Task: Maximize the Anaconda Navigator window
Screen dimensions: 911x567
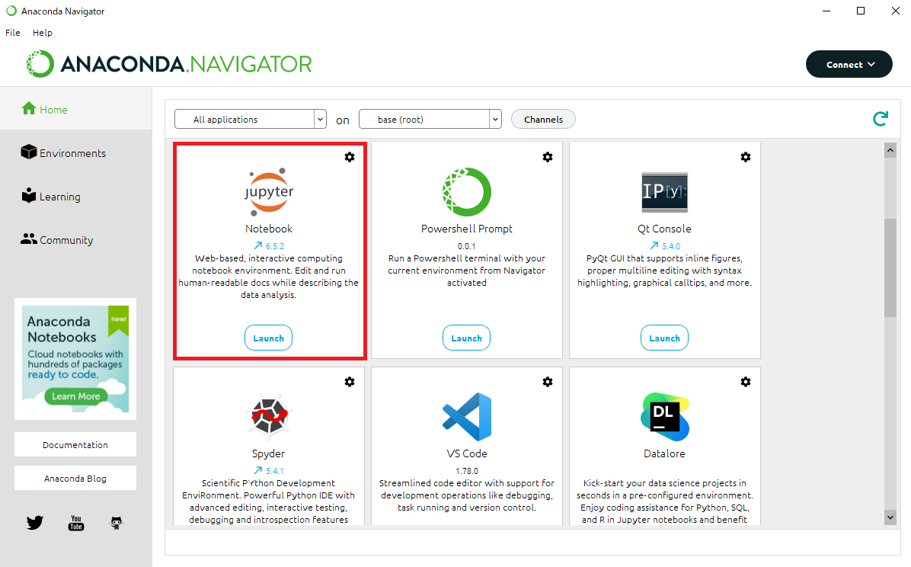Action: pos(861,11)
